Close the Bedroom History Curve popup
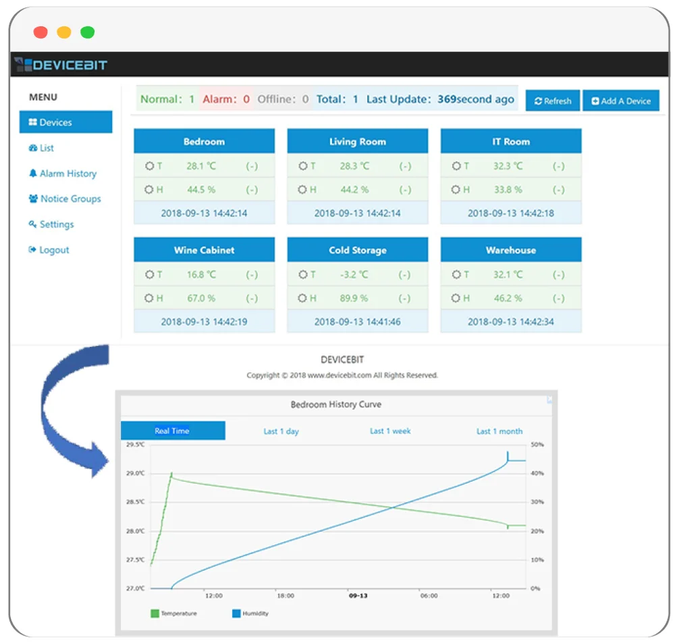Viewport: 675px width, 643px height. click(x=549, y=400)
